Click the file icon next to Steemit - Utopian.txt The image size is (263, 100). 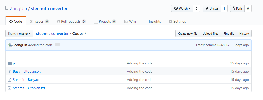(10, 88)
